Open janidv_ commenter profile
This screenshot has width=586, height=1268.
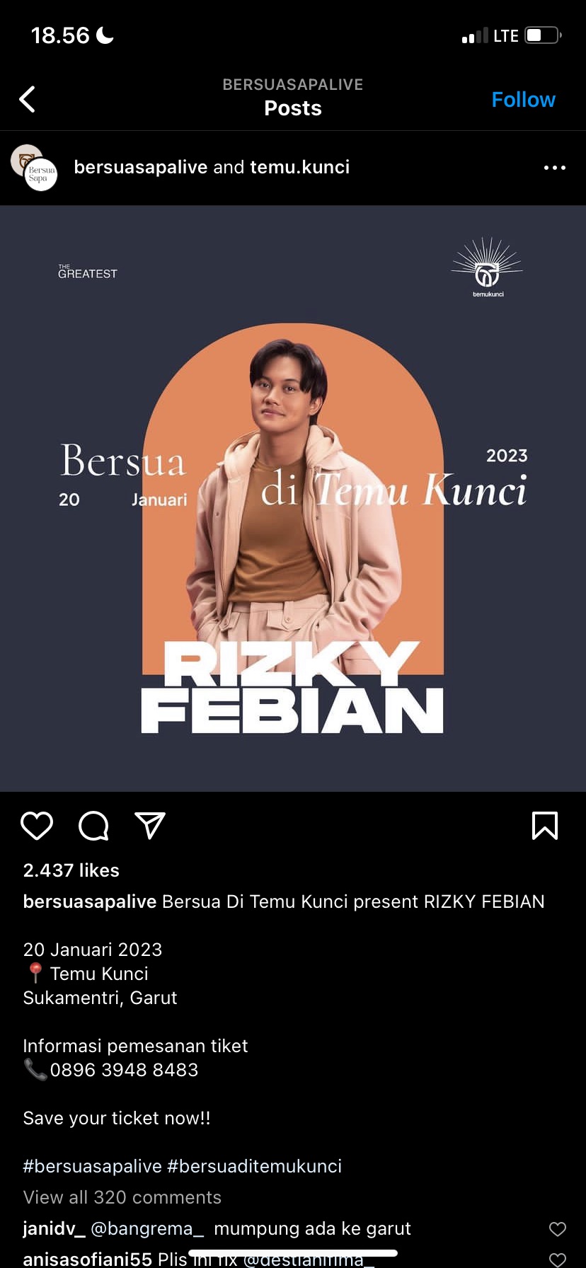coord(54,1229)
